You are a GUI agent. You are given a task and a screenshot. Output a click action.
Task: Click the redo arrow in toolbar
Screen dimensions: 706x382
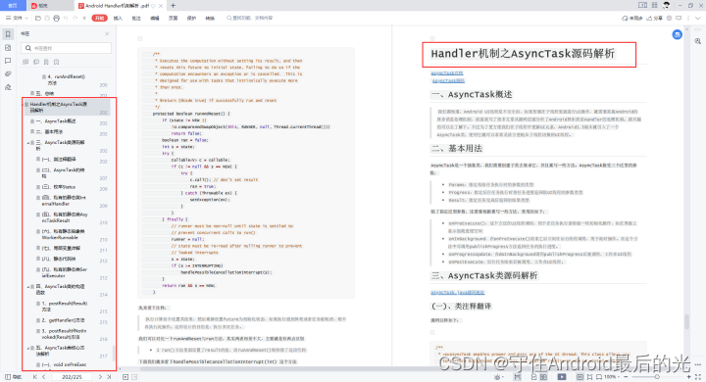pyautogui.click(x=75, y=18)
